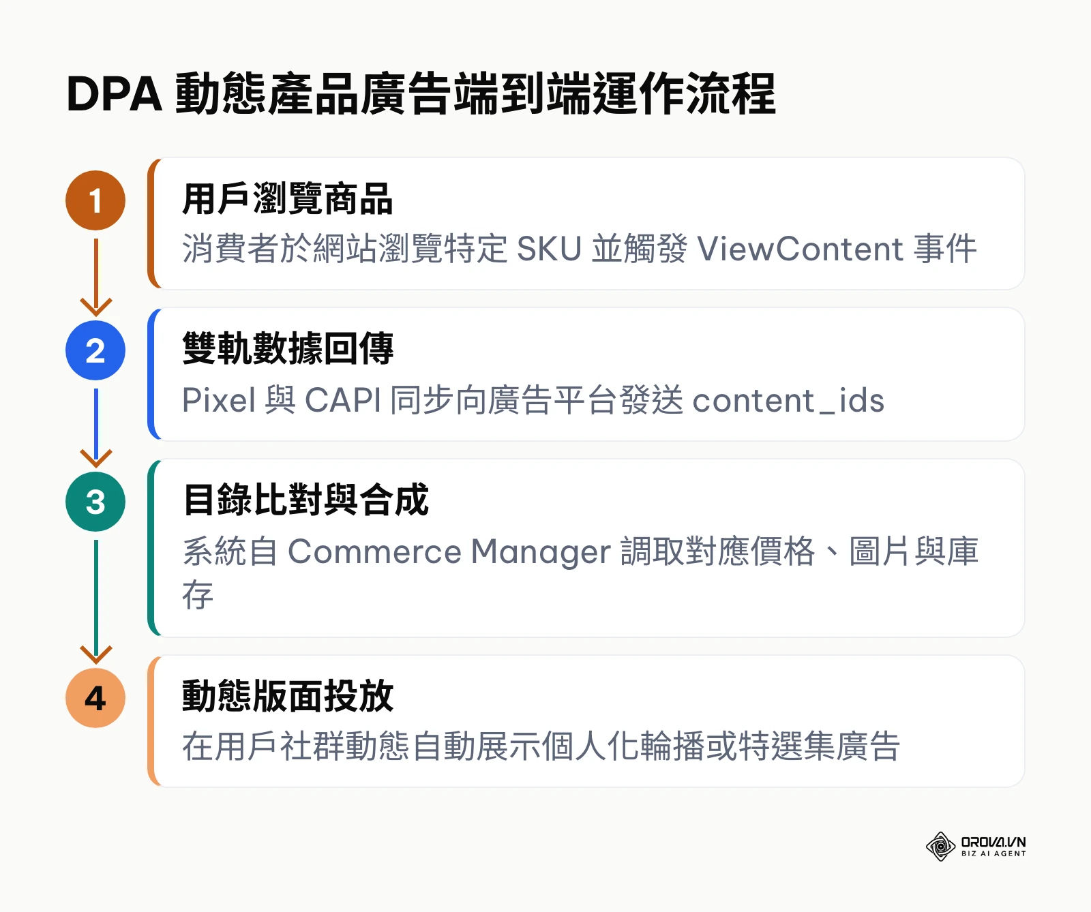Image resolution: width=1091 pixels, height=912 pixels.
Task: Click the text 'Pixel 與 CAPI 同步向廣告平台發送 content_ids'
Action: pos(533,400)
